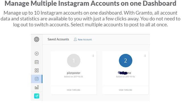Open three-dot menu on account 2 card
Viewport: 182px width, 105px height.
point(145,56)
